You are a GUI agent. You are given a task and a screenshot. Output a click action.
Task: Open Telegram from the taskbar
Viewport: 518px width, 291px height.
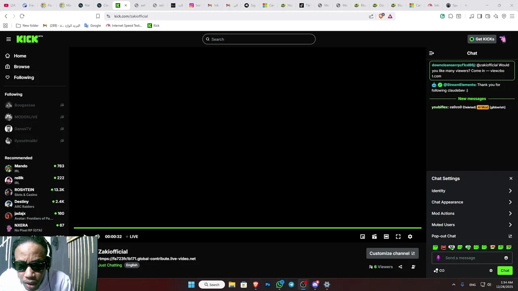291,285
